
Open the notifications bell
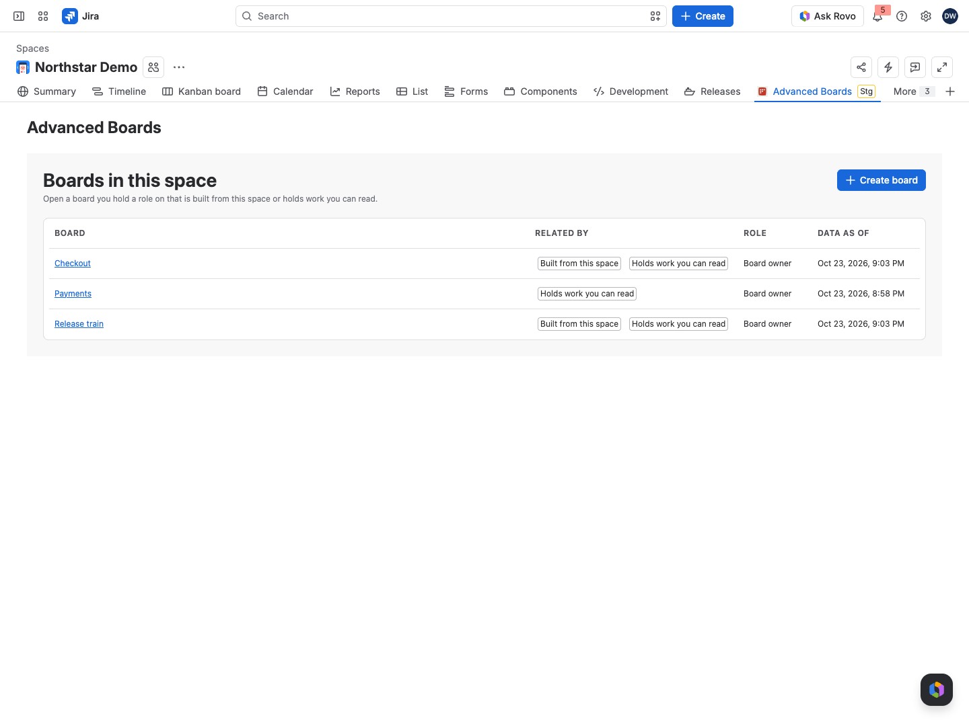pos(877,16)
